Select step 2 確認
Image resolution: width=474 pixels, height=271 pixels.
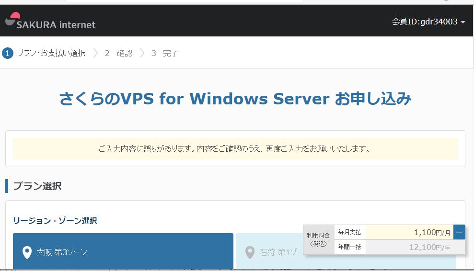point(118,53)
